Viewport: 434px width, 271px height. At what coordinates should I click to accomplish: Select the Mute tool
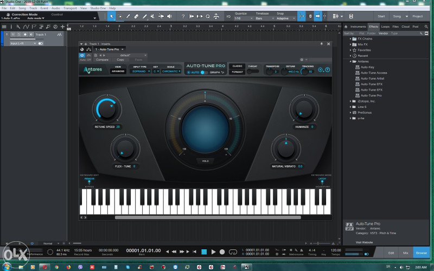pyautogui.click(x=152, y=16)
